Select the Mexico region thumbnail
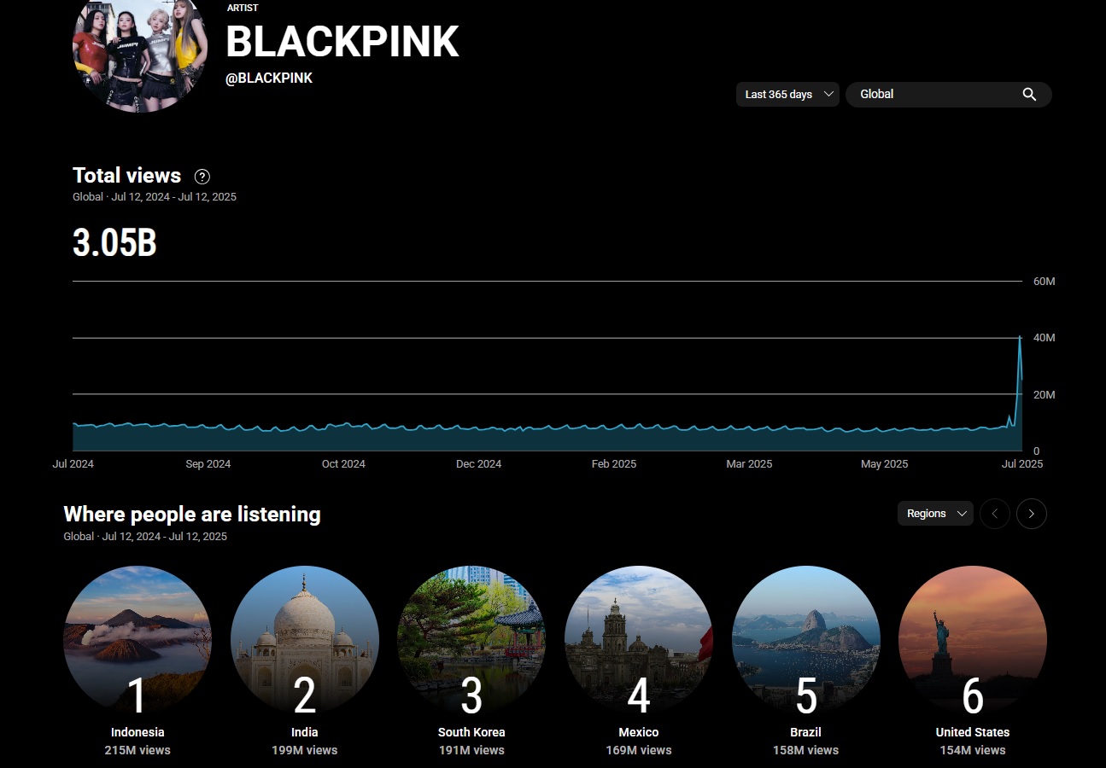 639,640
